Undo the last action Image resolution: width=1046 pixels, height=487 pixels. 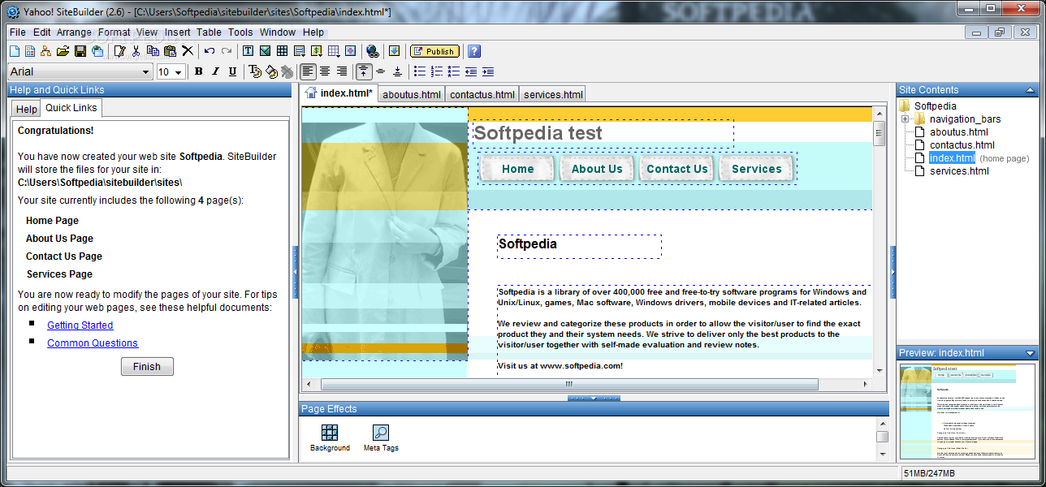click(x=210, y=51)
